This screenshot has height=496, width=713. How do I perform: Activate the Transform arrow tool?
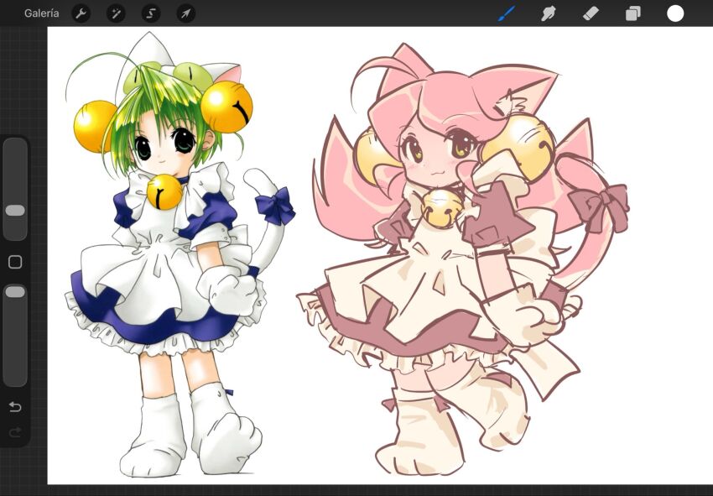point(186,13)
